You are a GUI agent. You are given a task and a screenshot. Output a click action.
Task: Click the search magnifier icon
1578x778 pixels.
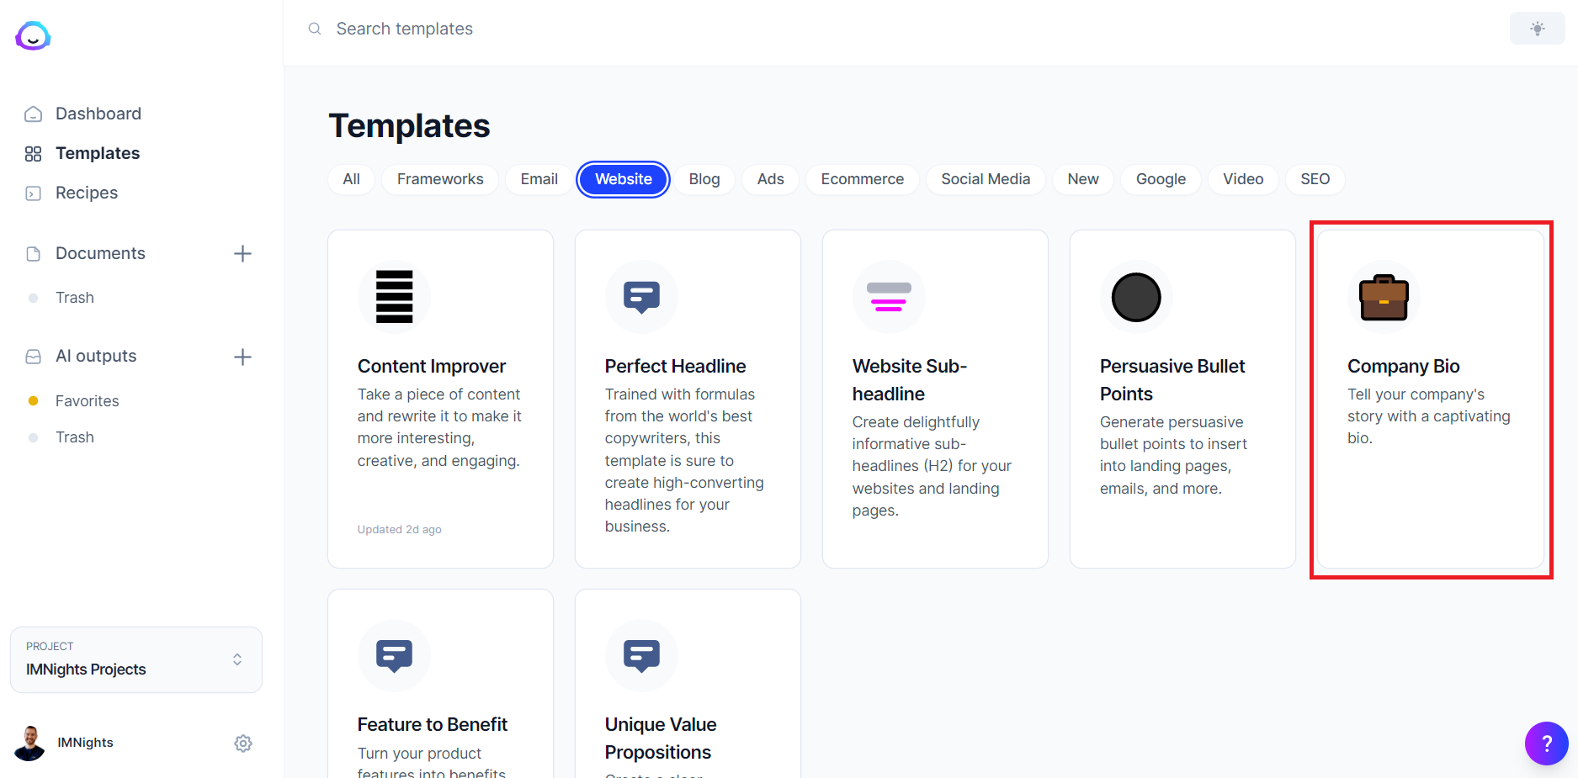pos(315,29)
